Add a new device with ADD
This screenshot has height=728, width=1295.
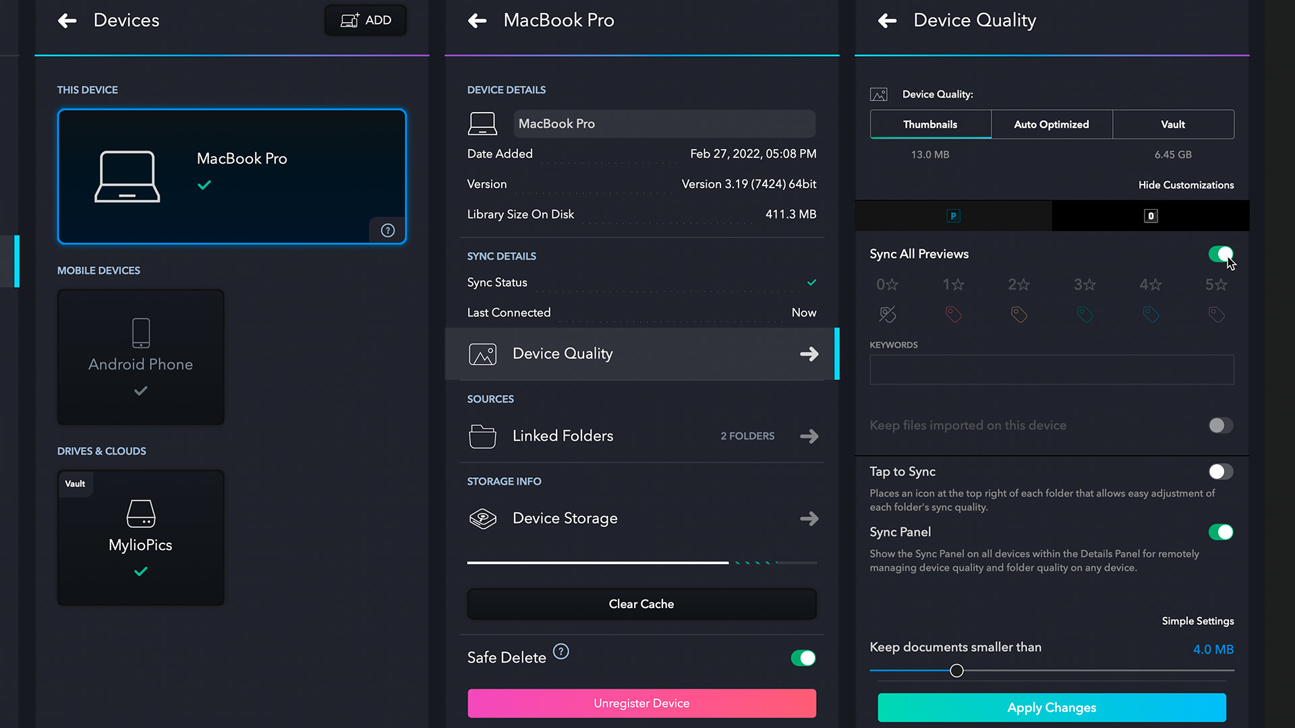pyautogui.click(x=366, y=20)
